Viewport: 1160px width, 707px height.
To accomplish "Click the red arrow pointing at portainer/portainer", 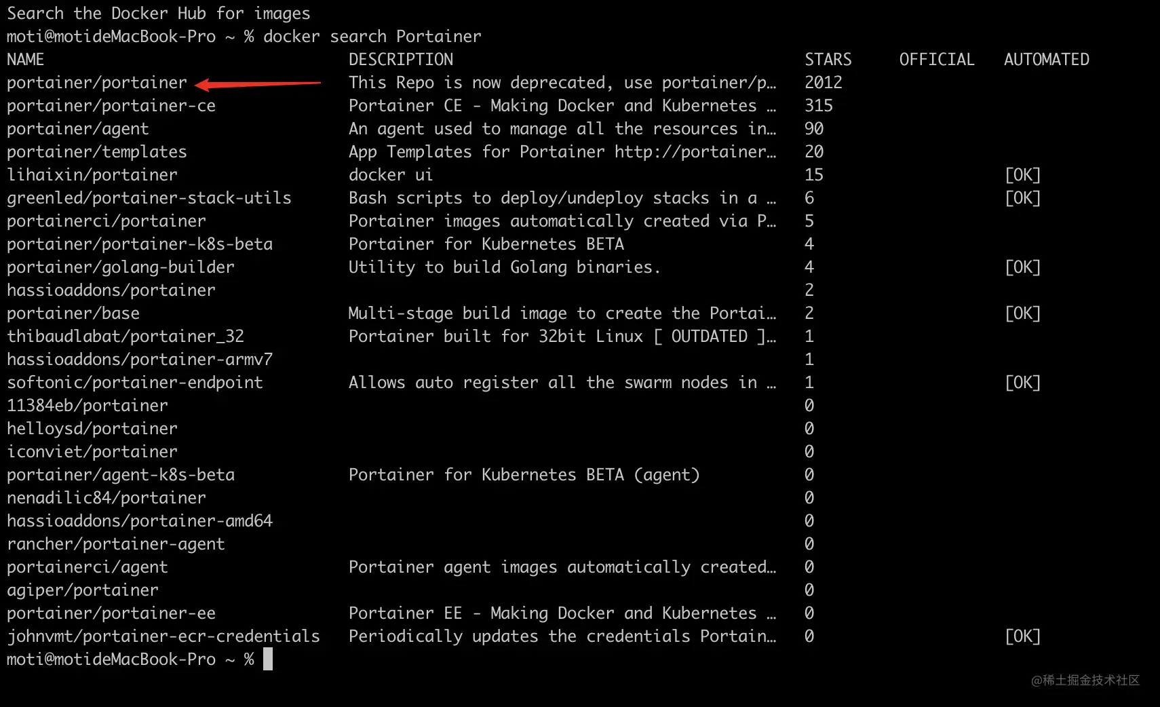I will [x=258, y=84].
